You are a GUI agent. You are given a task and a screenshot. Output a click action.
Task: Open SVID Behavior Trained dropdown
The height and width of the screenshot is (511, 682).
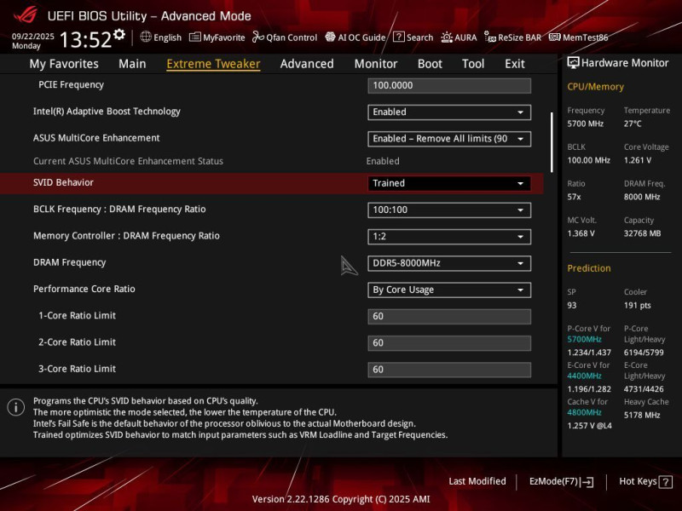click(449, 183)
